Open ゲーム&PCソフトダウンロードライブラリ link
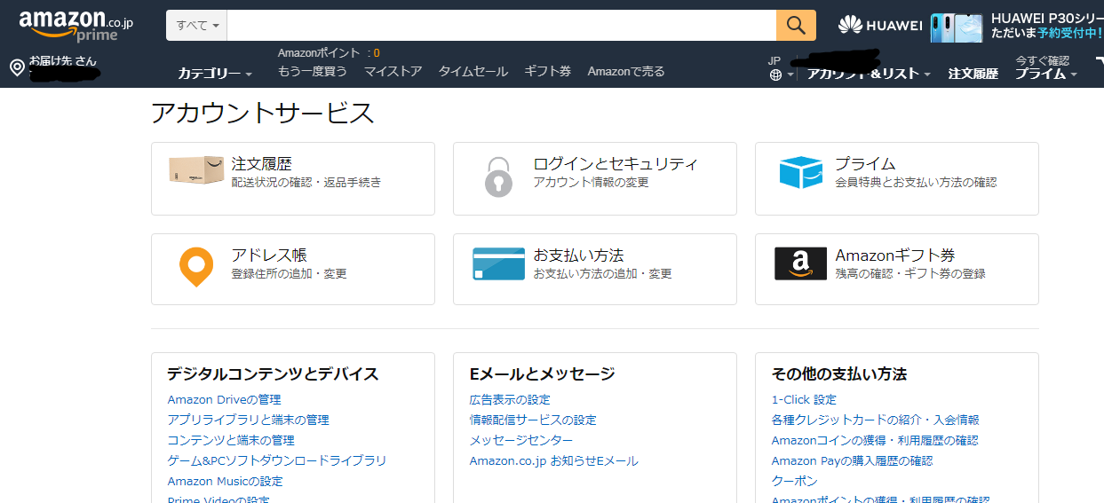 tap(277, 461)
